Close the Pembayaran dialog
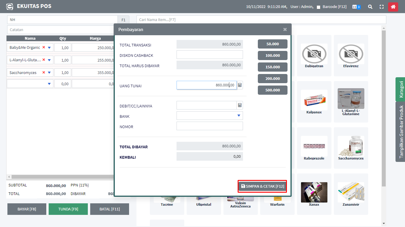The height and width of the screenshot is (227, 405). pos(285,30)
